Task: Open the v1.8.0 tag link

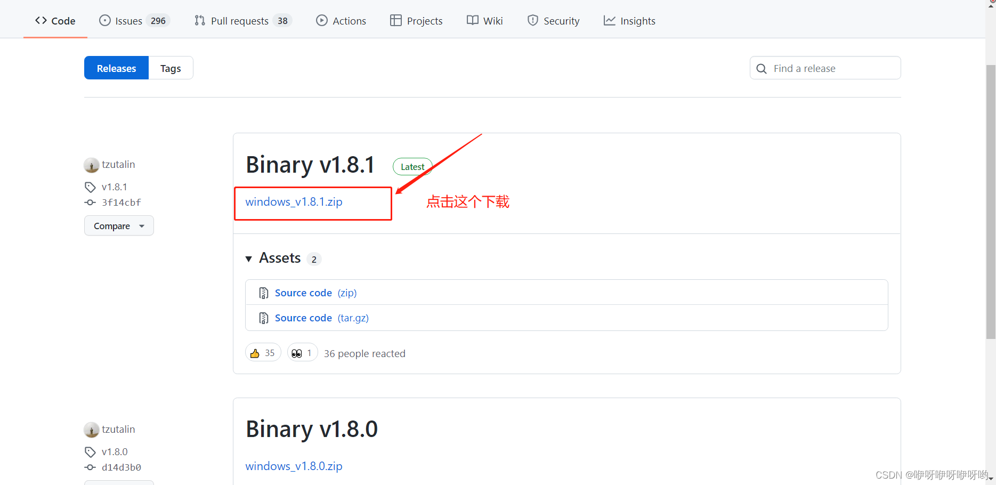Action: (x=115, y=452)
